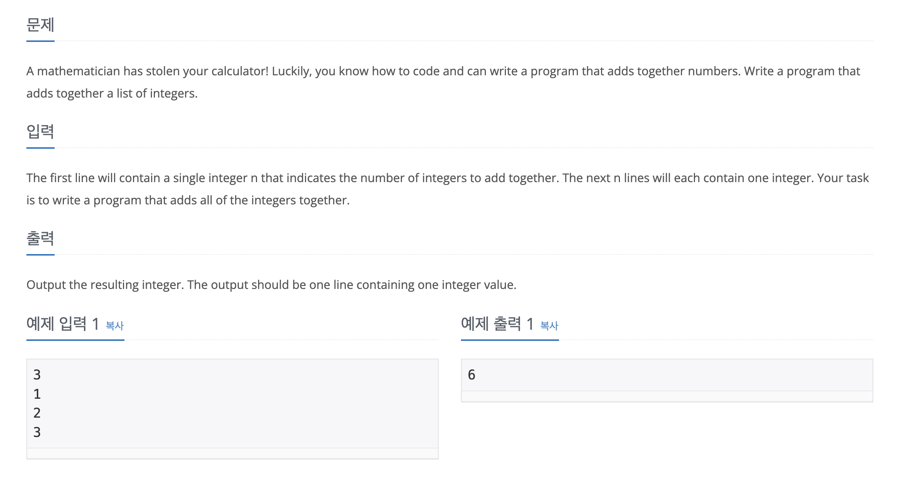This screenshot has height=477, width=916.
Task: Click the 'is to write a program' line
Action: (188, 200)
